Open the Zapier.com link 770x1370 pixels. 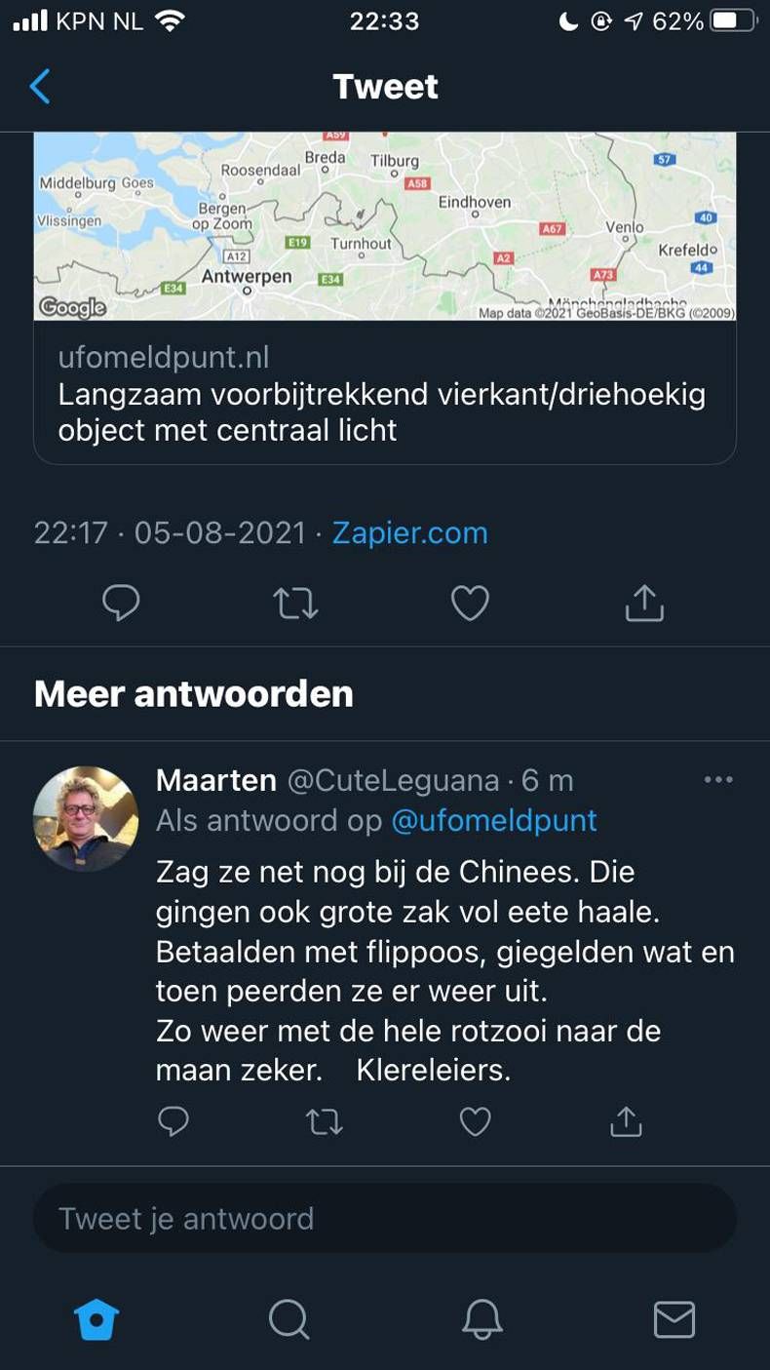point(409,532)
